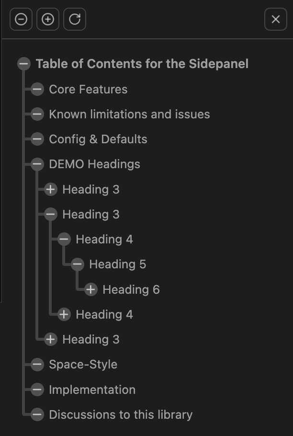
Task: Open Known limitations and issues section
Action: pos(129,114)
